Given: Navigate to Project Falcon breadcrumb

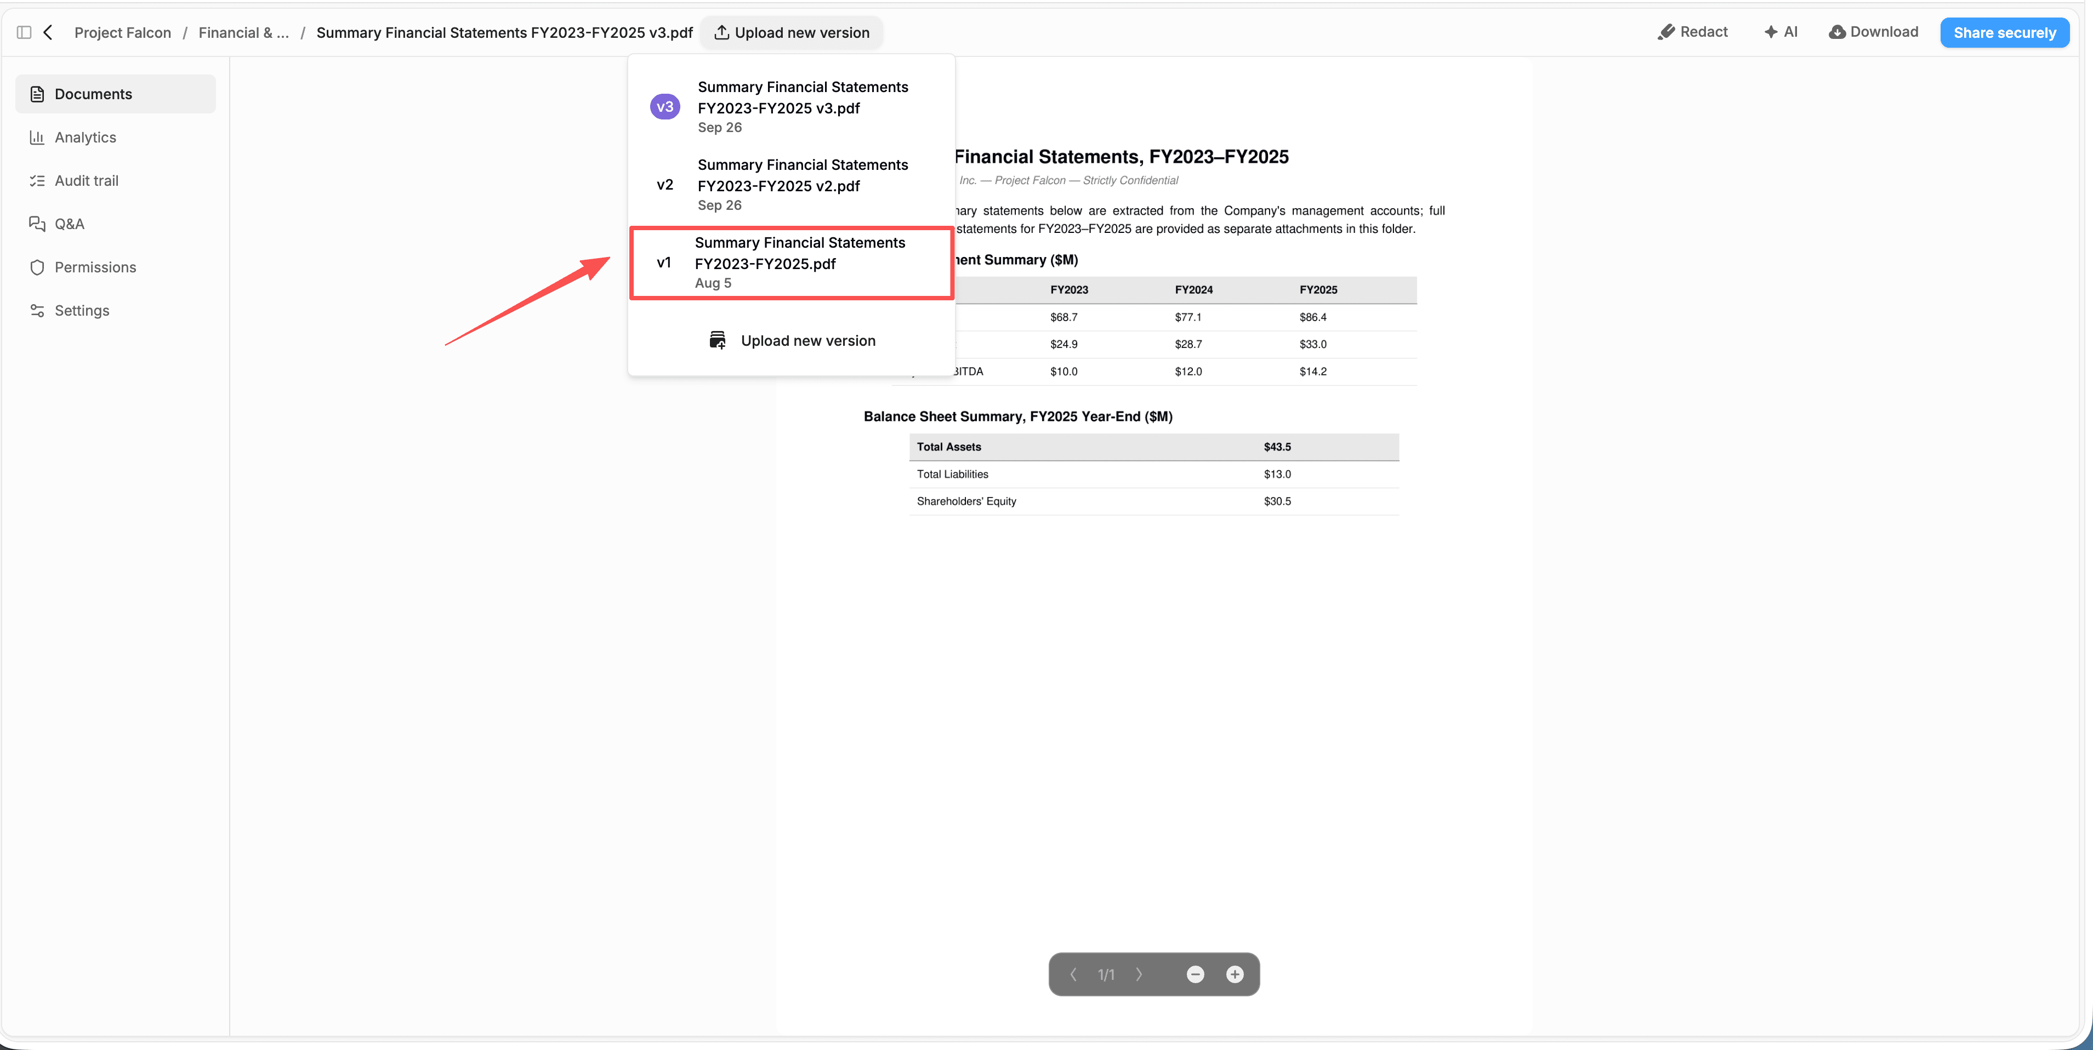Looking at the screenshot, I should (x=123, y=32).
